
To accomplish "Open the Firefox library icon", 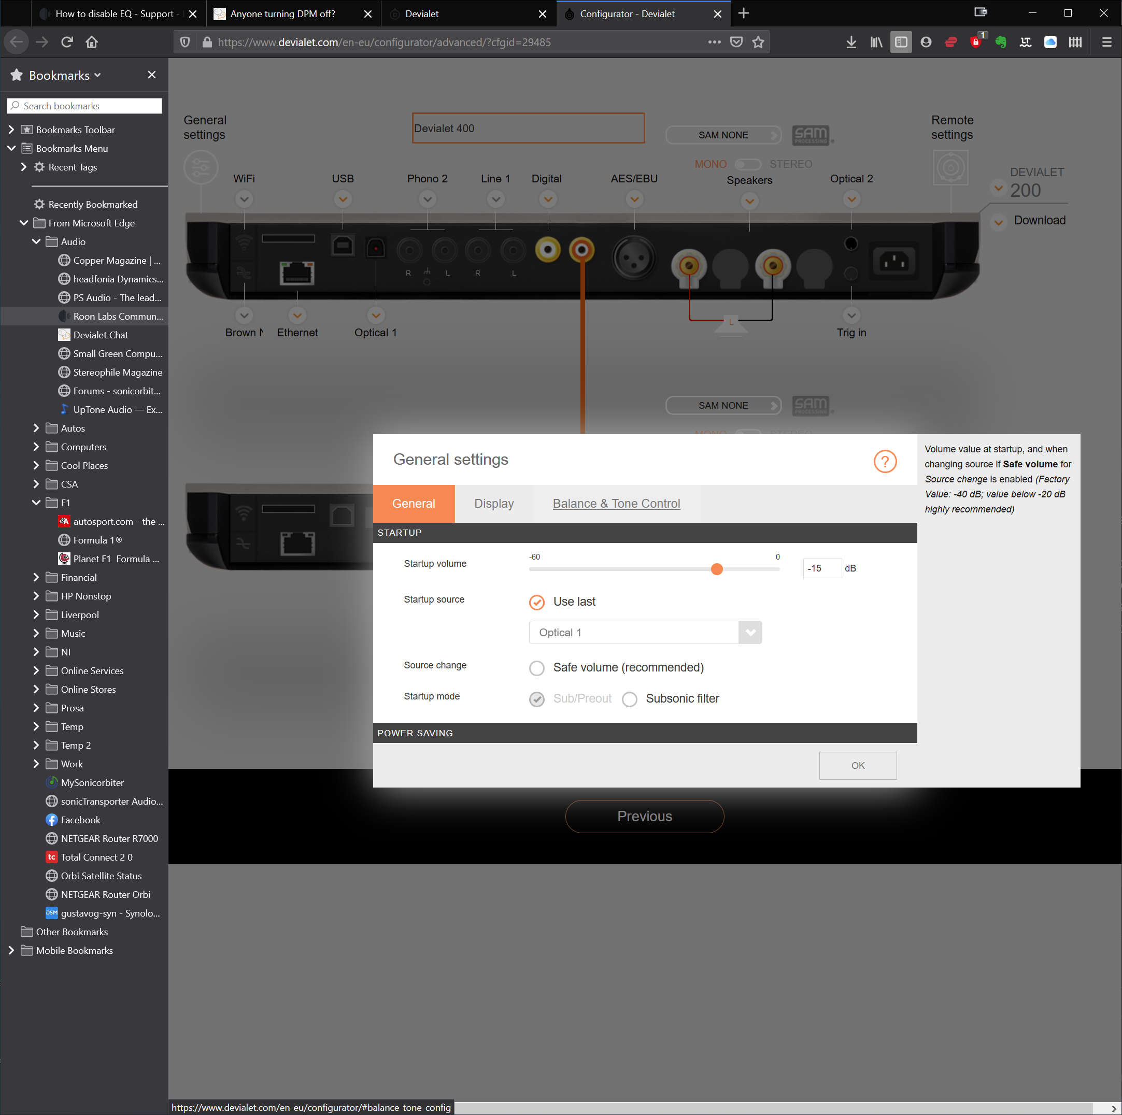I will 876,42.
